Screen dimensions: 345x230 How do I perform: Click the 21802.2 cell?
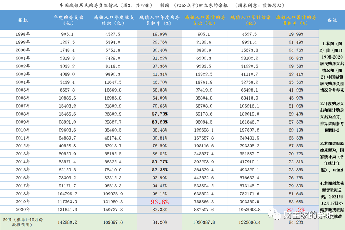tap(113, 106)
